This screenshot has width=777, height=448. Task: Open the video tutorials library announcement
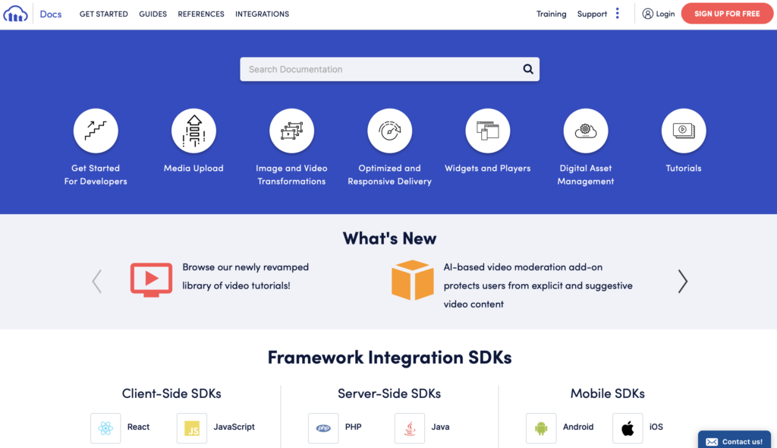click(x=246, y=276)
